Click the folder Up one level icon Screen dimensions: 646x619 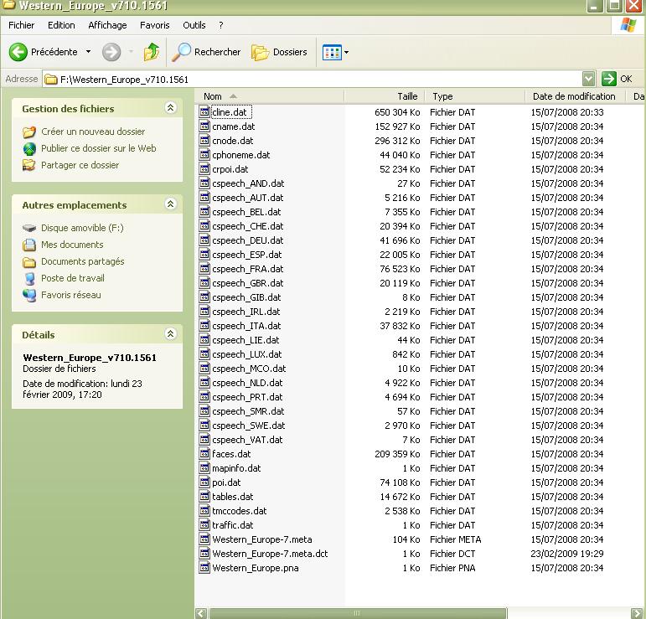point(152,52)
